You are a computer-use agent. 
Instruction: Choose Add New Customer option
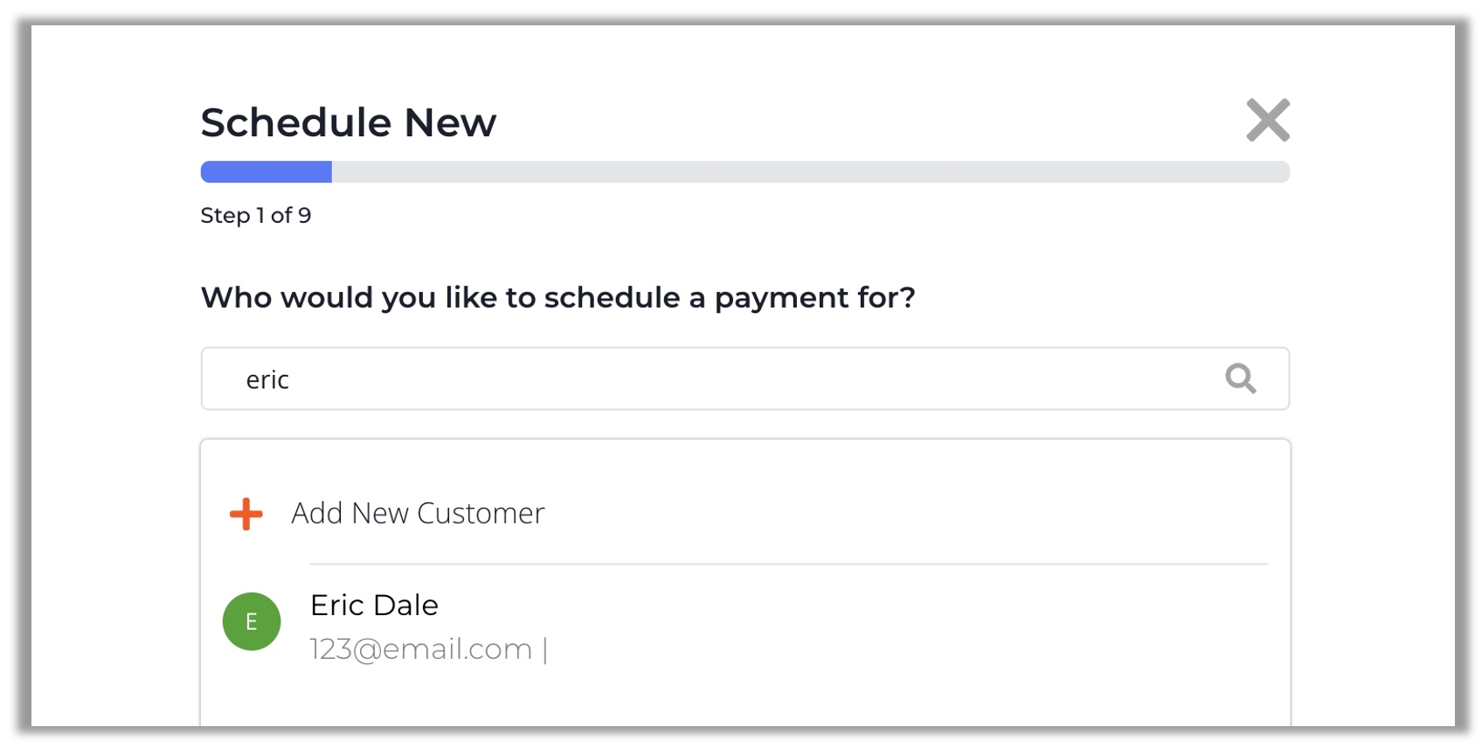click(418, 513)
